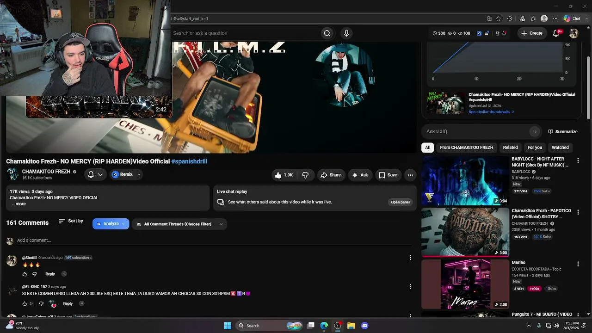Dislike the video with thumbs down
Image resolution: width=592 pixels, height=333 pixels.
click(x=305, y=175)
